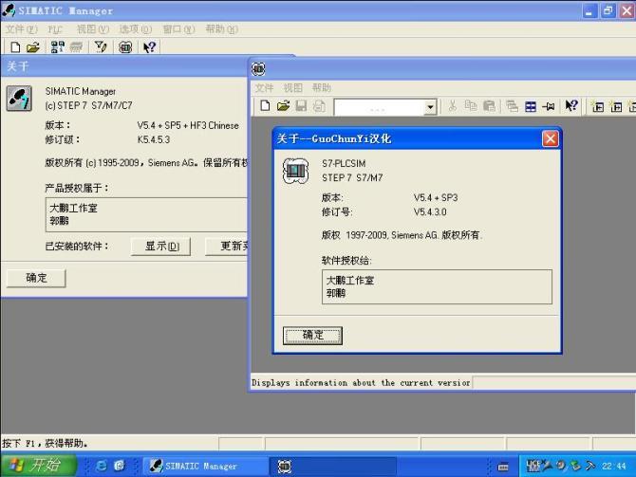Screen dimensions: 636x477
Task: Open the 帮助 menu in SIMATIC Manager
Action: 221,29
